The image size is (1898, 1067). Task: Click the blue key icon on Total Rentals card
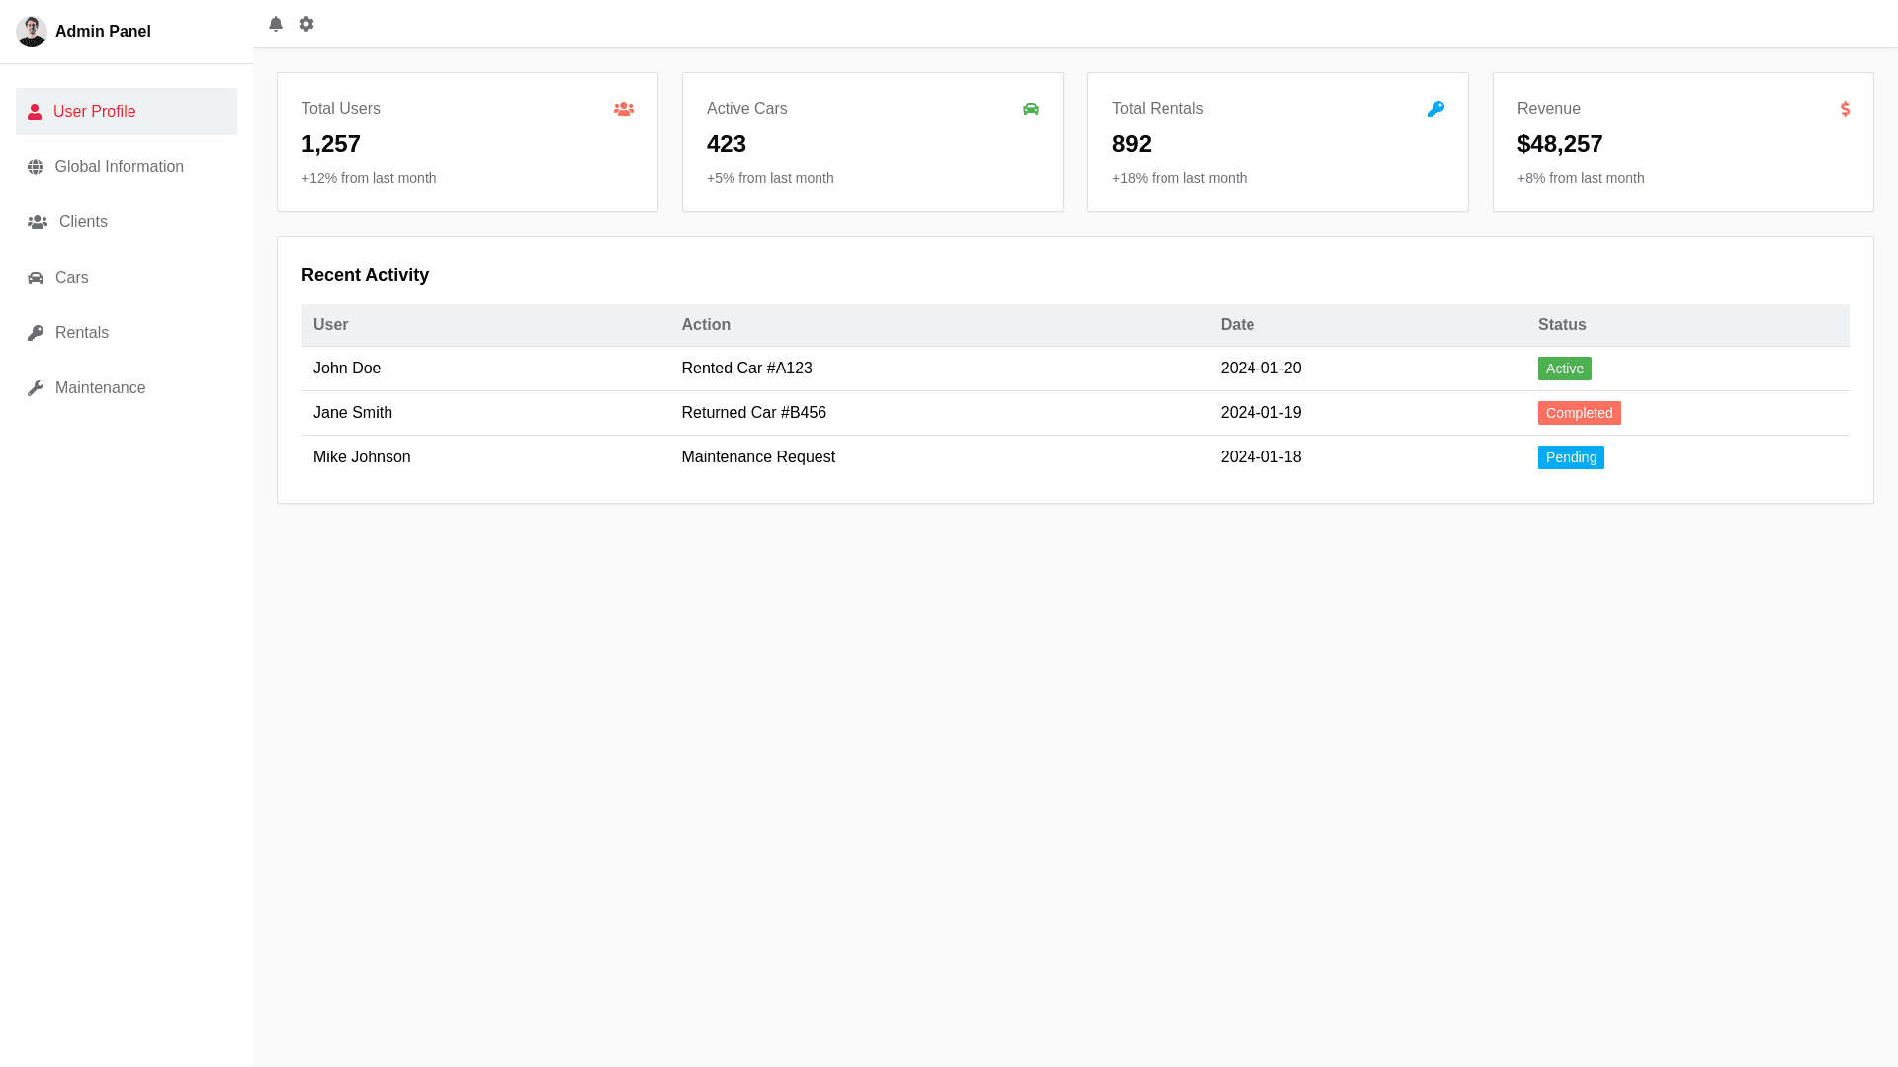coord(1436,109)
